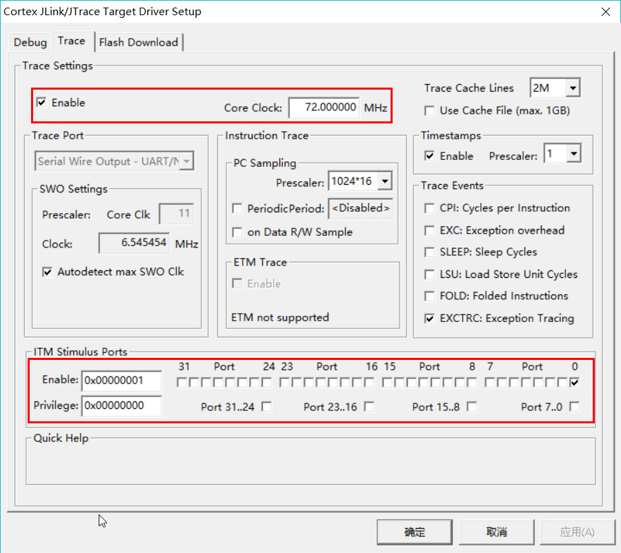Enable CPI: Cycles per Instruction
Screen dimensions: 621x553
(x=429, y=208)
